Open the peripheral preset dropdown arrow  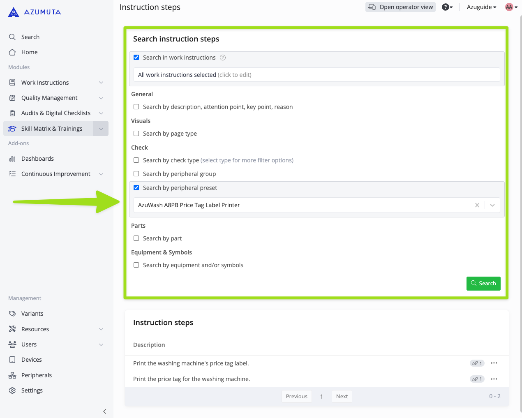(x=492, y=205)
